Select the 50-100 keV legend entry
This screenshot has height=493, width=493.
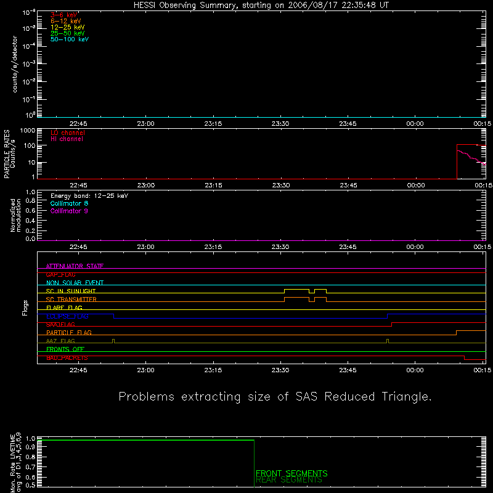click(70, 39)
